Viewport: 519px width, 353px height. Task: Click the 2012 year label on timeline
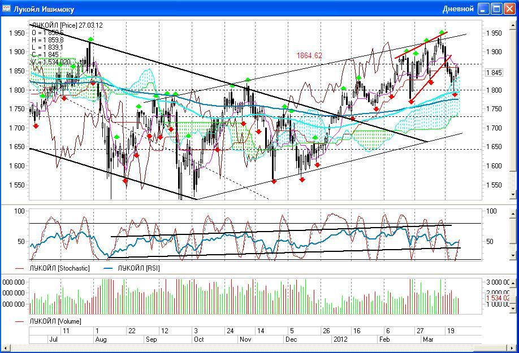point(340,339)
